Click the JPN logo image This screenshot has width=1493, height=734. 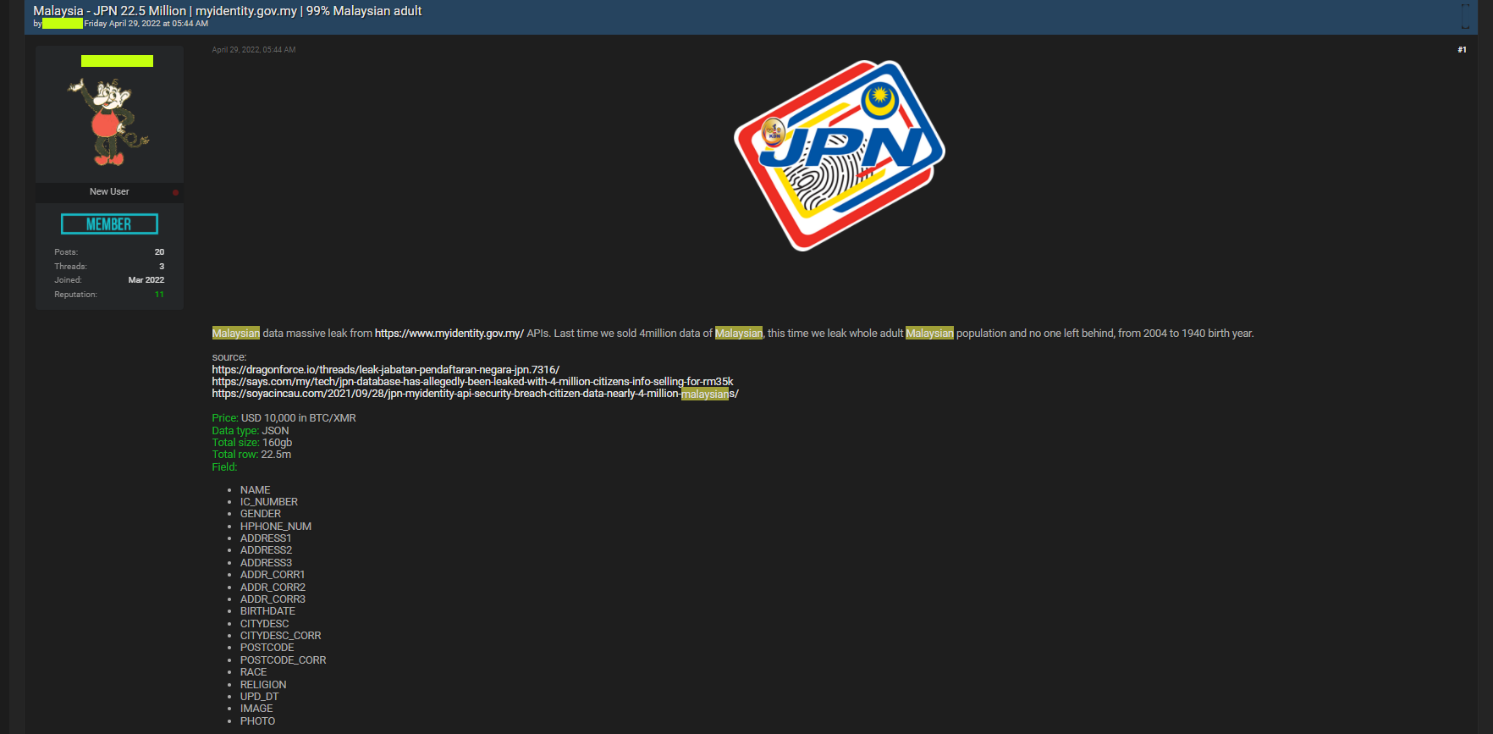pos(839,155)
